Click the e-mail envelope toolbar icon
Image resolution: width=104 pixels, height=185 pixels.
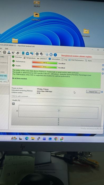[x=28, y=53]
